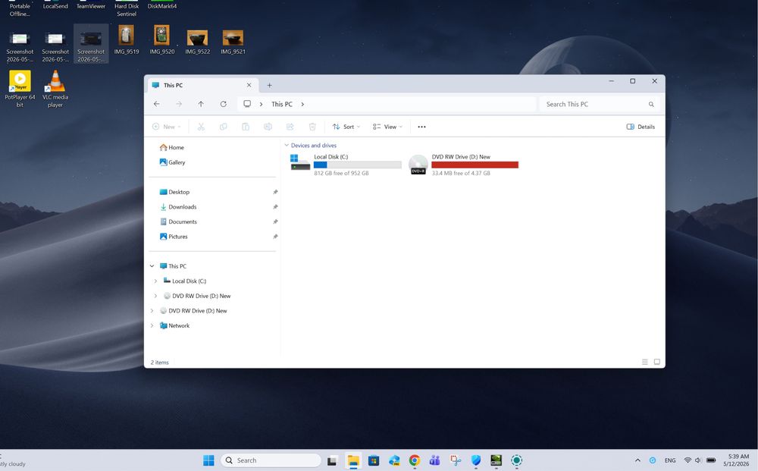Open Google Chrome from the taskbar
758x471 pixels.
click(415, 460)
